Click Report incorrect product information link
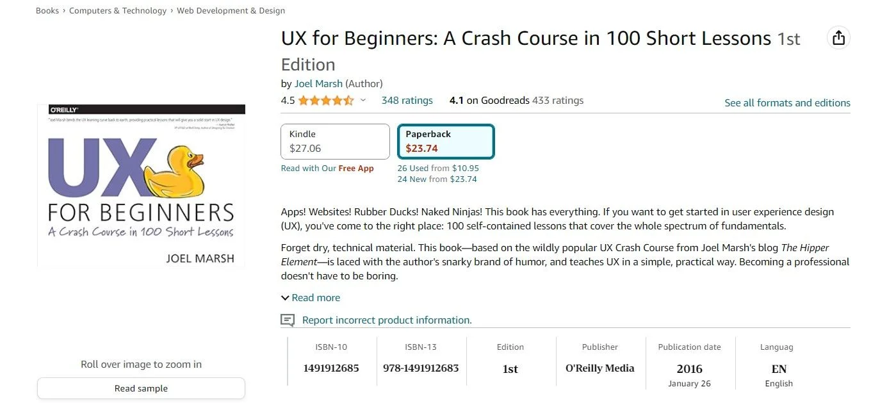This screenshot has height=403, width=880. pos(387,320)
